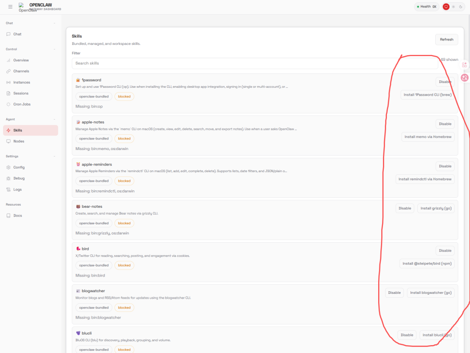
Task: Open the Debug bug icon page
Action: pyautogui.click(x=9, y=178)
